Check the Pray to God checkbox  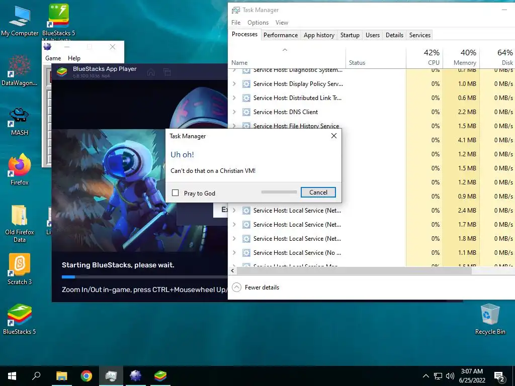(x=176, y=192)
